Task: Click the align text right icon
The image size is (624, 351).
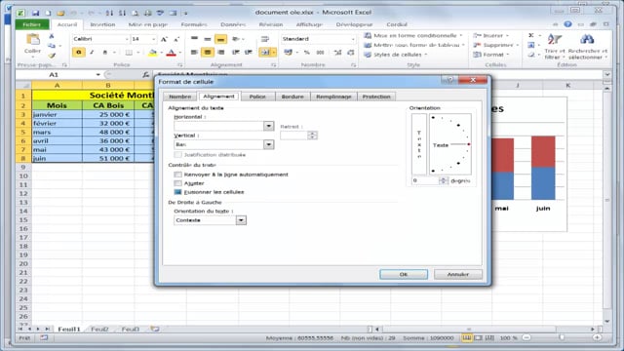Action: [x=221, y=52]
